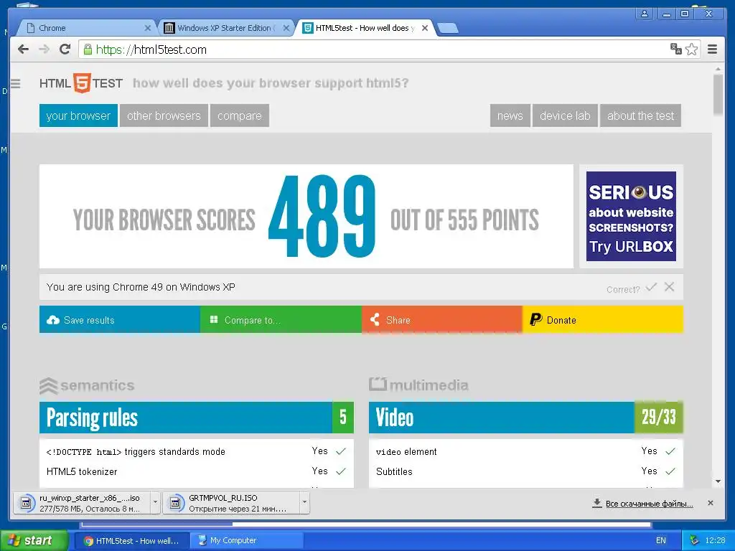Open the translate page icon in address bar
Viewport: 735px width, 551px height.
coord(675,49)
